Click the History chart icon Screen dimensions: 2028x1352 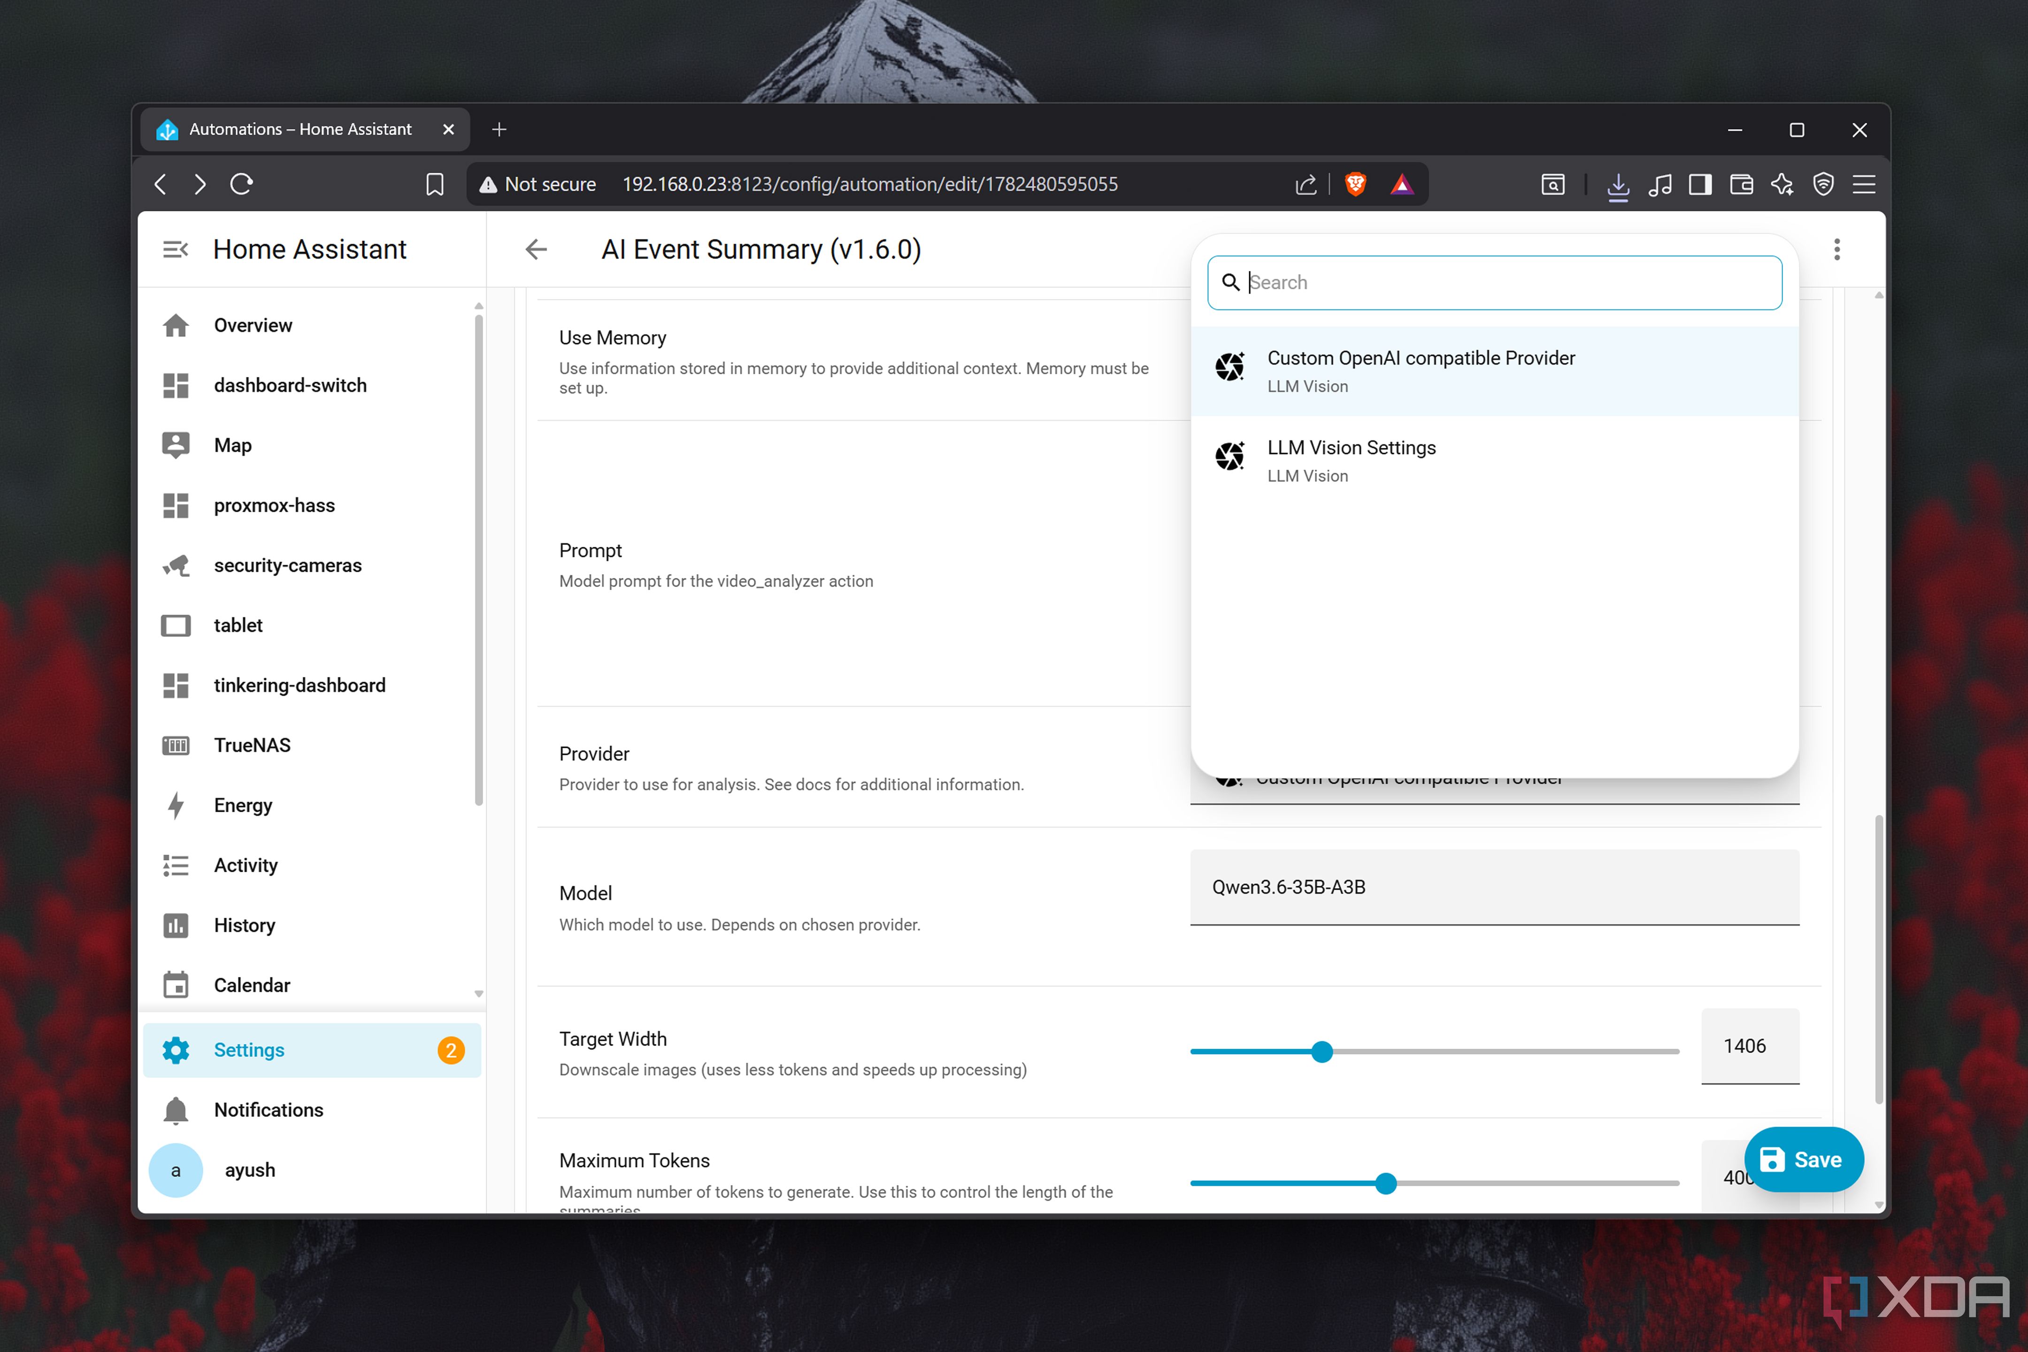(x=176, y=925)
